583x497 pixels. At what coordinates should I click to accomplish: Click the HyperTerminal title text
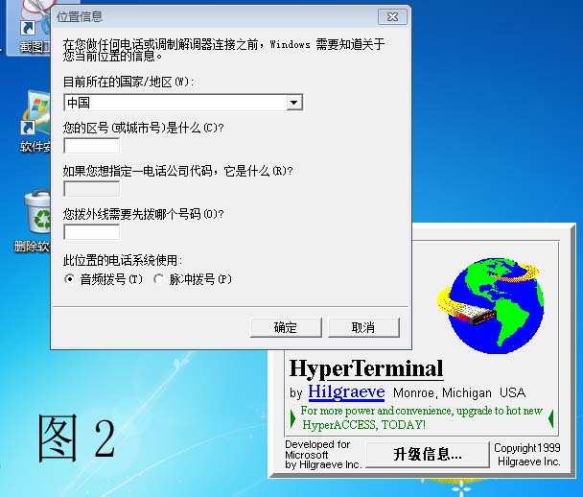coord(366,368)
